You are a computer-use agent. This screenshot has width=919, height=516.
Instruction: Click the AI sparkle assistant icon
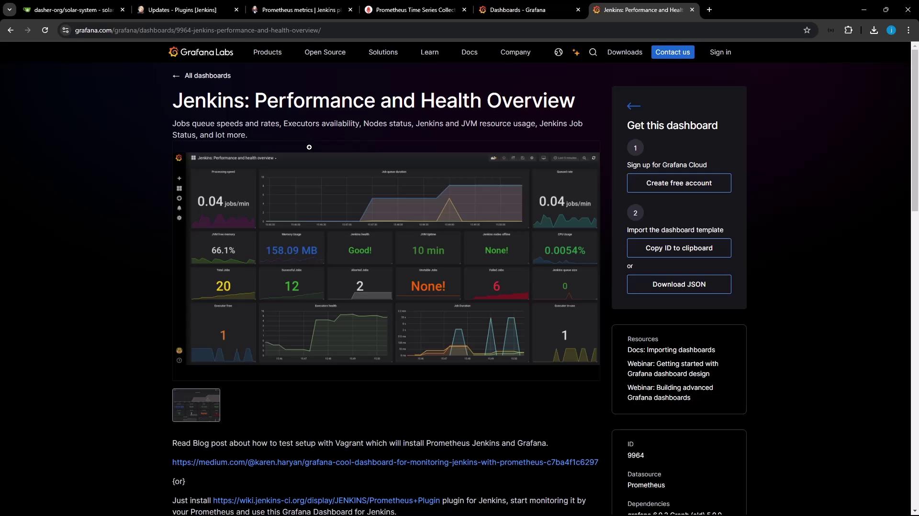(576, 53)
